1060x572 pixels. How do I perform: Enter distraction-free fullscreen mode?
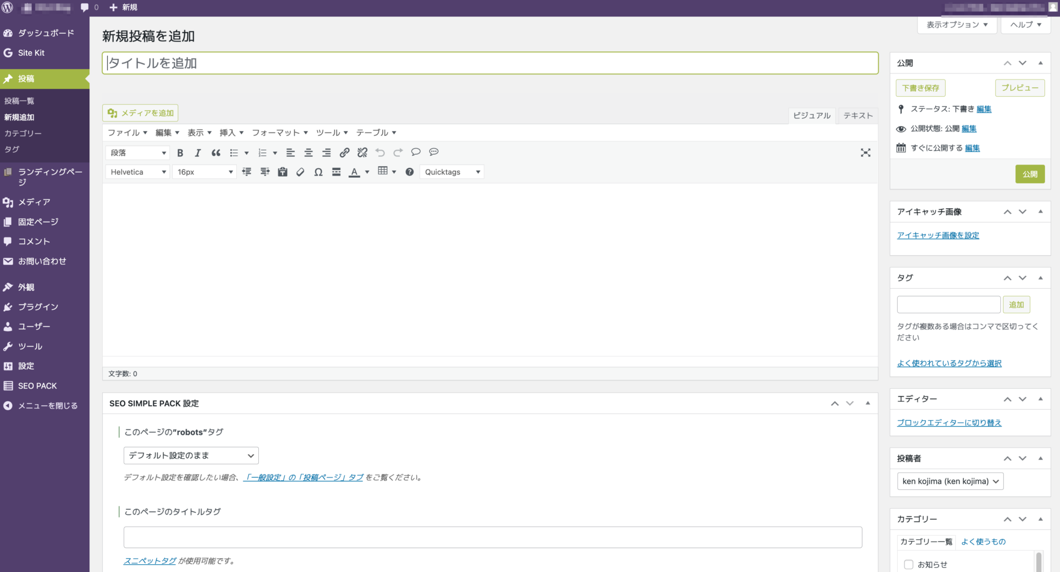pyautogui.click(x=866, y=153)
